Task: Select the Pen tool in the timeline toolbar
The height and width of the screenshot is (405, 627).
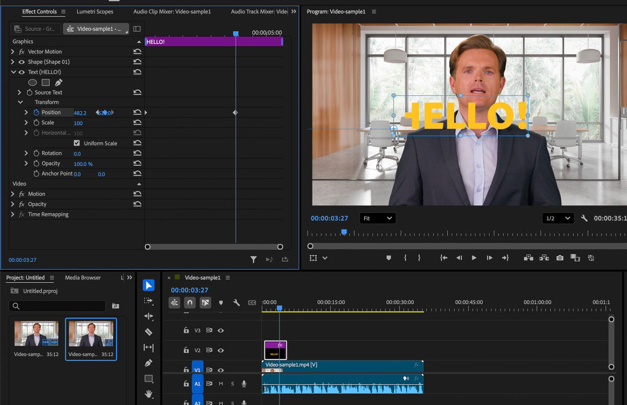Action: point(149,361)
